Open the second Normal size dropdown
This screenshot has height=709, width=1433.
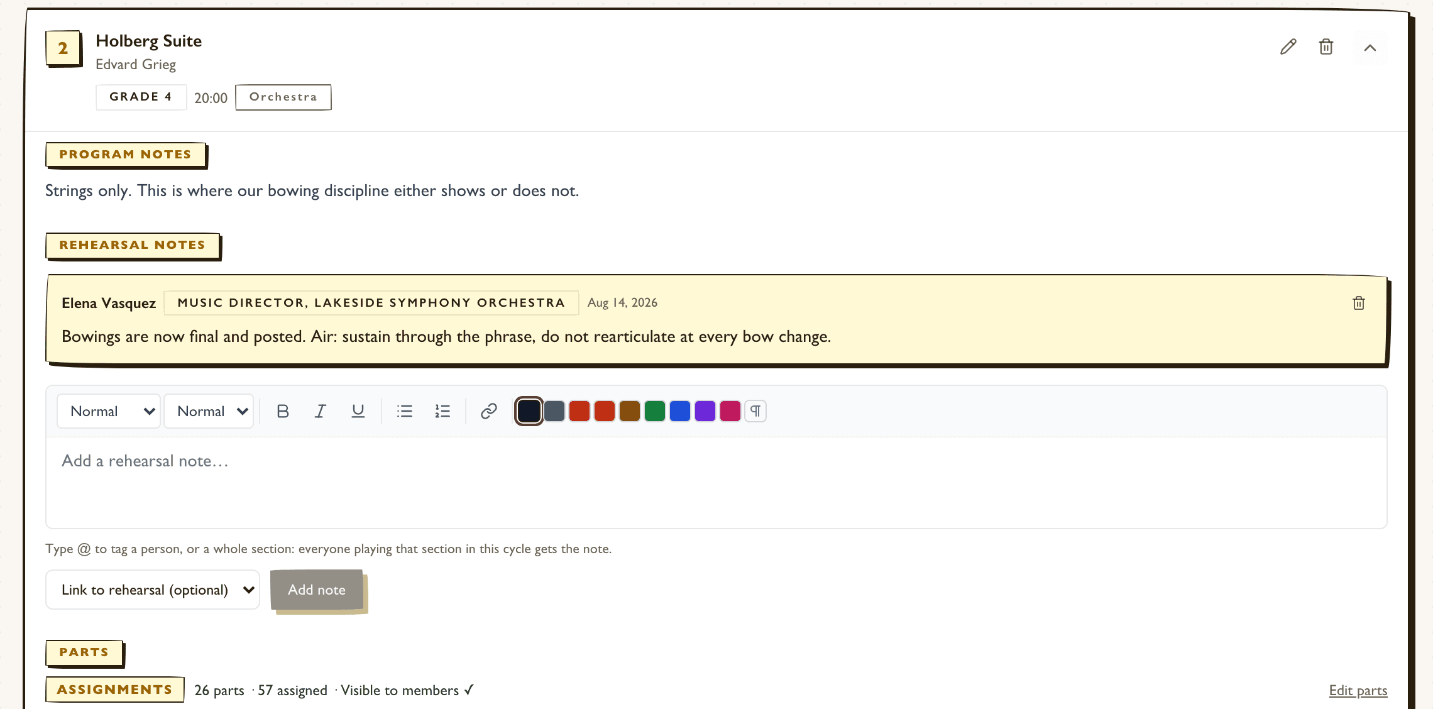209,411
